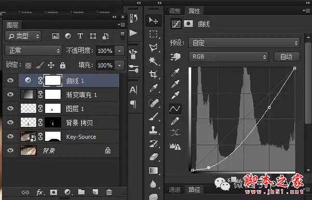Select the Polygonal Lasso tool
The height and width of the screenshot is (200, 312).
coord(153,47)
